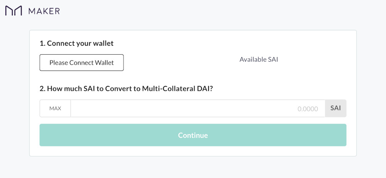Click empty space below the Continue button

click(193, 151)
